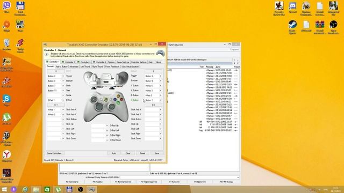Click the Windows Start button

pos(4,189)
